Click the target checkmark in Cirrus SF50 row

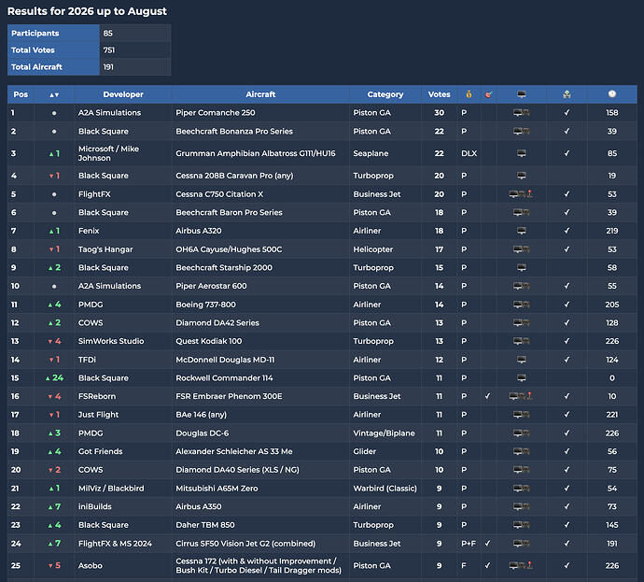(487, 544)
